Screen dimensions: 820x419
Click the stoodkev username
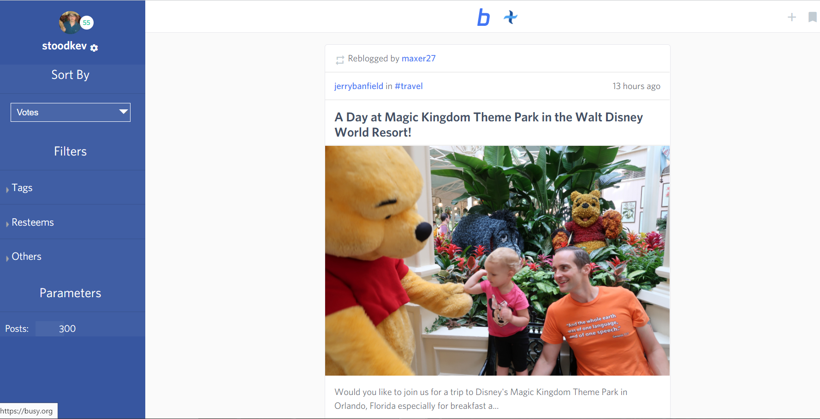point(65,46)
